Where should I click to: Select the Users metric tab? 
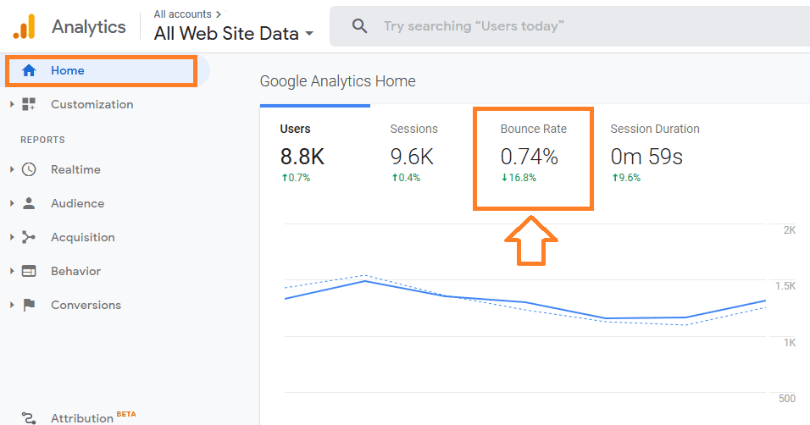315,153
